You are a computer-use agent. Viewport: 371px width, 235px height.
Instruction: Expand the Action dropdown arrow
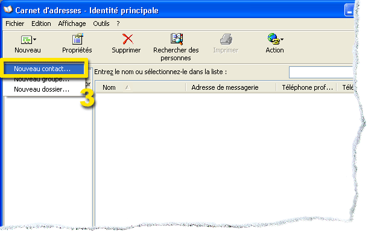282,40
